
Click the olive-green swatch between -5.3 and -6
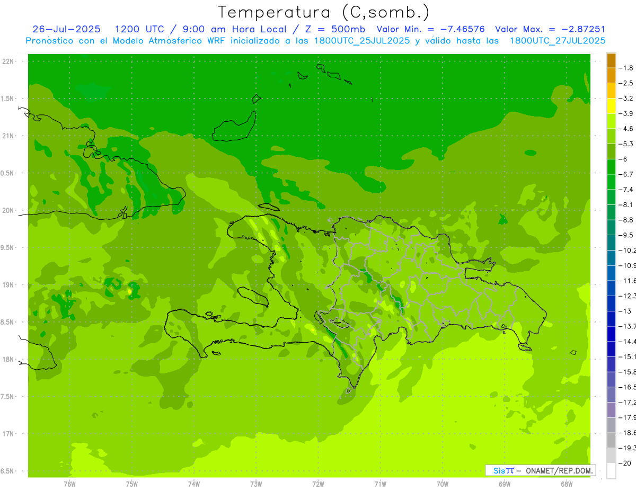[611, 151]
